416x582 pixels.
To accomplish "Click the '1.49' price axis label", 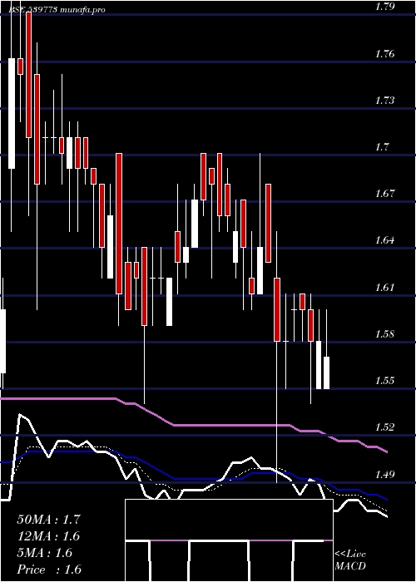I will tap(384, 475).
